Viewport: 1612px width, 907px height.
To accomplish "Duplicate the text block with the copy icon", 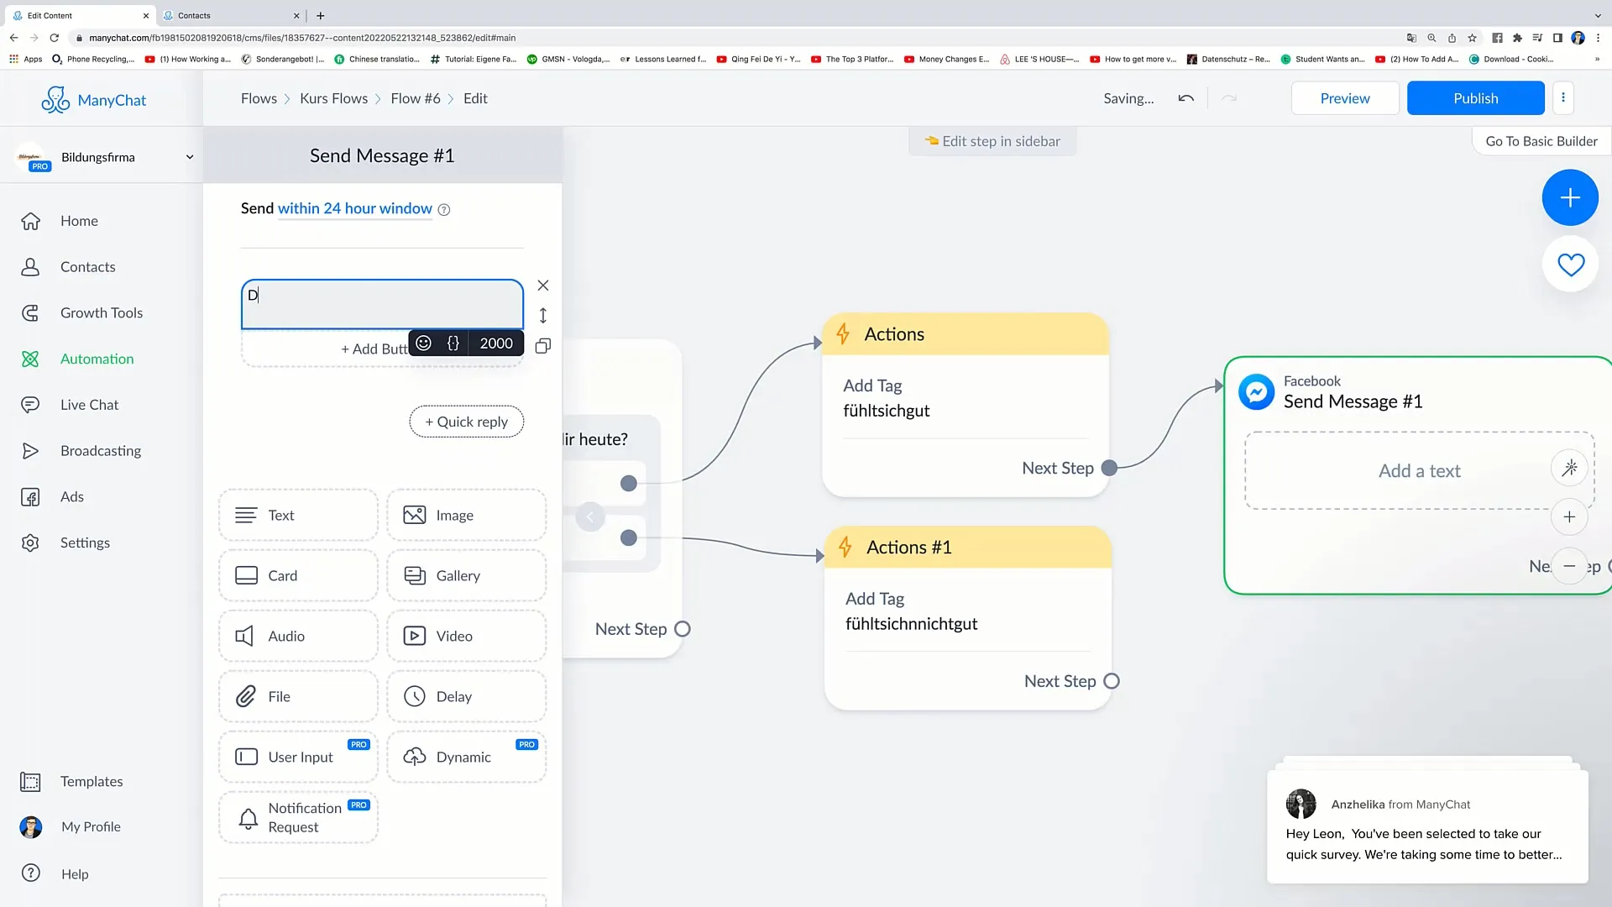I will point(543,346).
